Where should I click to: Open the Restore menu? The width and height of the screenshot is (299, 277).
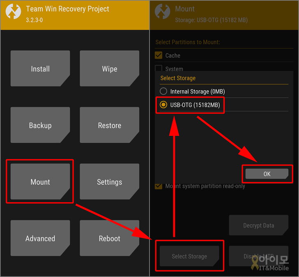pos(109,125)
